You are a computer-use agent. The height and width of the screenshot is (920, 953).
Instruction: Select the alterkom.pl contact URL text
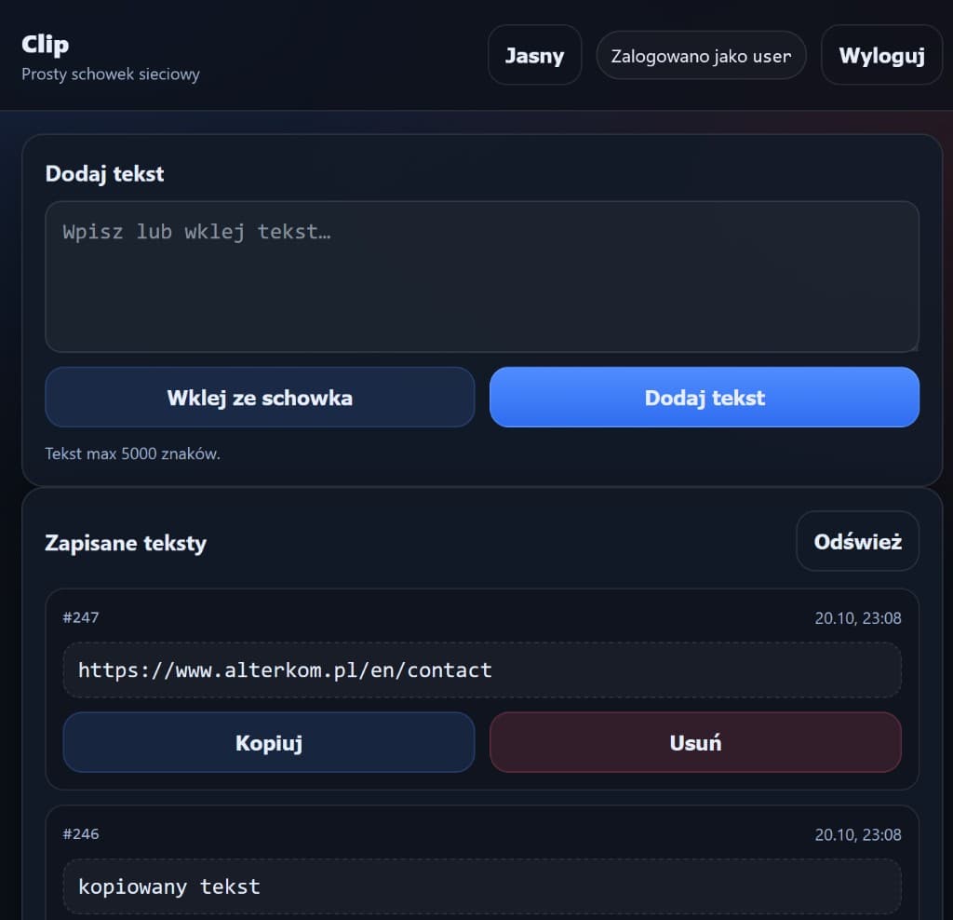click(285, 670)
